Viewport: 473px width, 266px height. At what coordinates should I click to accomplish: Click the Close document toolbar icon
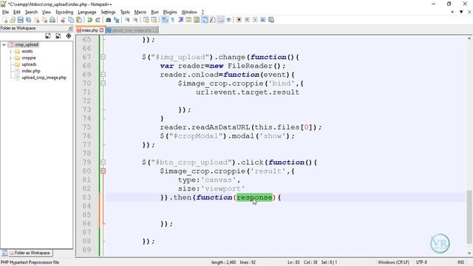point(37,20)
